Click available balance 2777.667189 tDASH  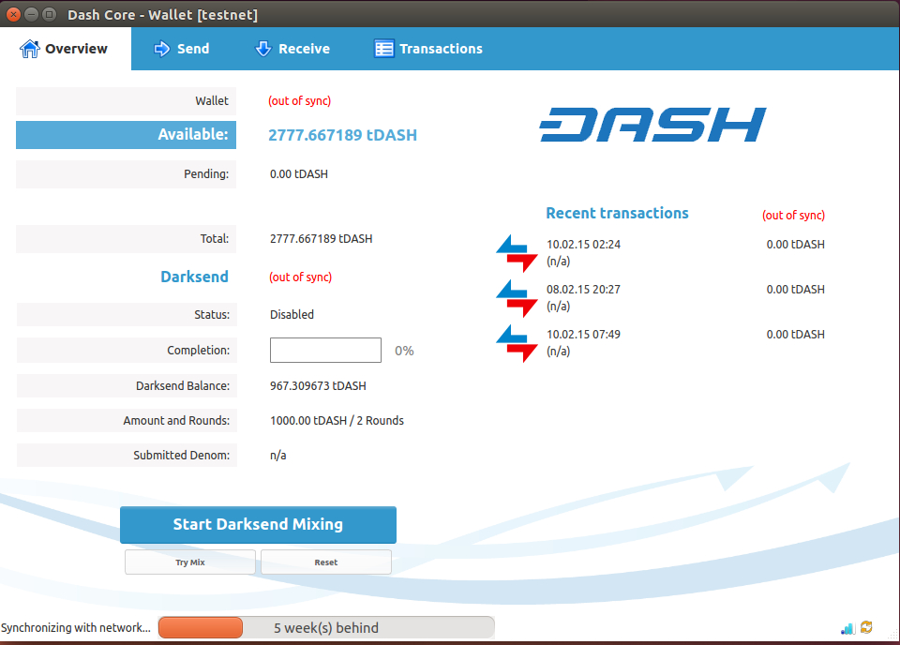click(x=343, y=135)
